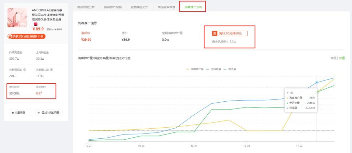The image size is (352, 153).
Task: Open the product thumbnail image
Action: tap(17, 18)
